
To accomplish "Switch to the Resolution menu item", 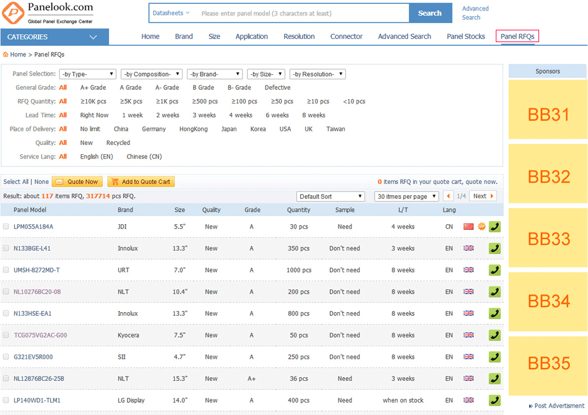I will 299,37.
